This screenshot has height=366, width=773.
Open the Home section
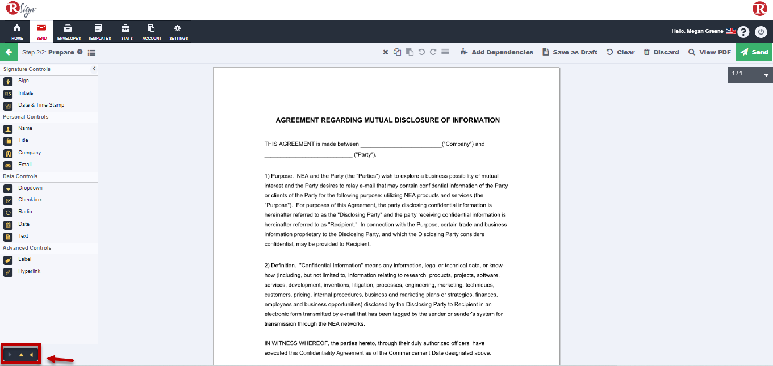[x=17, y=32]
